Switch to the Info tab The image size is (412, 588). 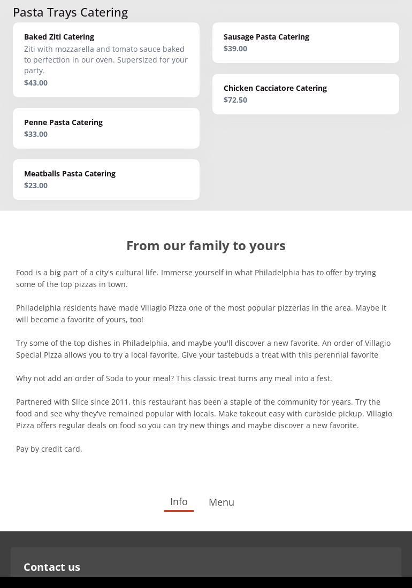pyautogui.click(x=179, y=502)
